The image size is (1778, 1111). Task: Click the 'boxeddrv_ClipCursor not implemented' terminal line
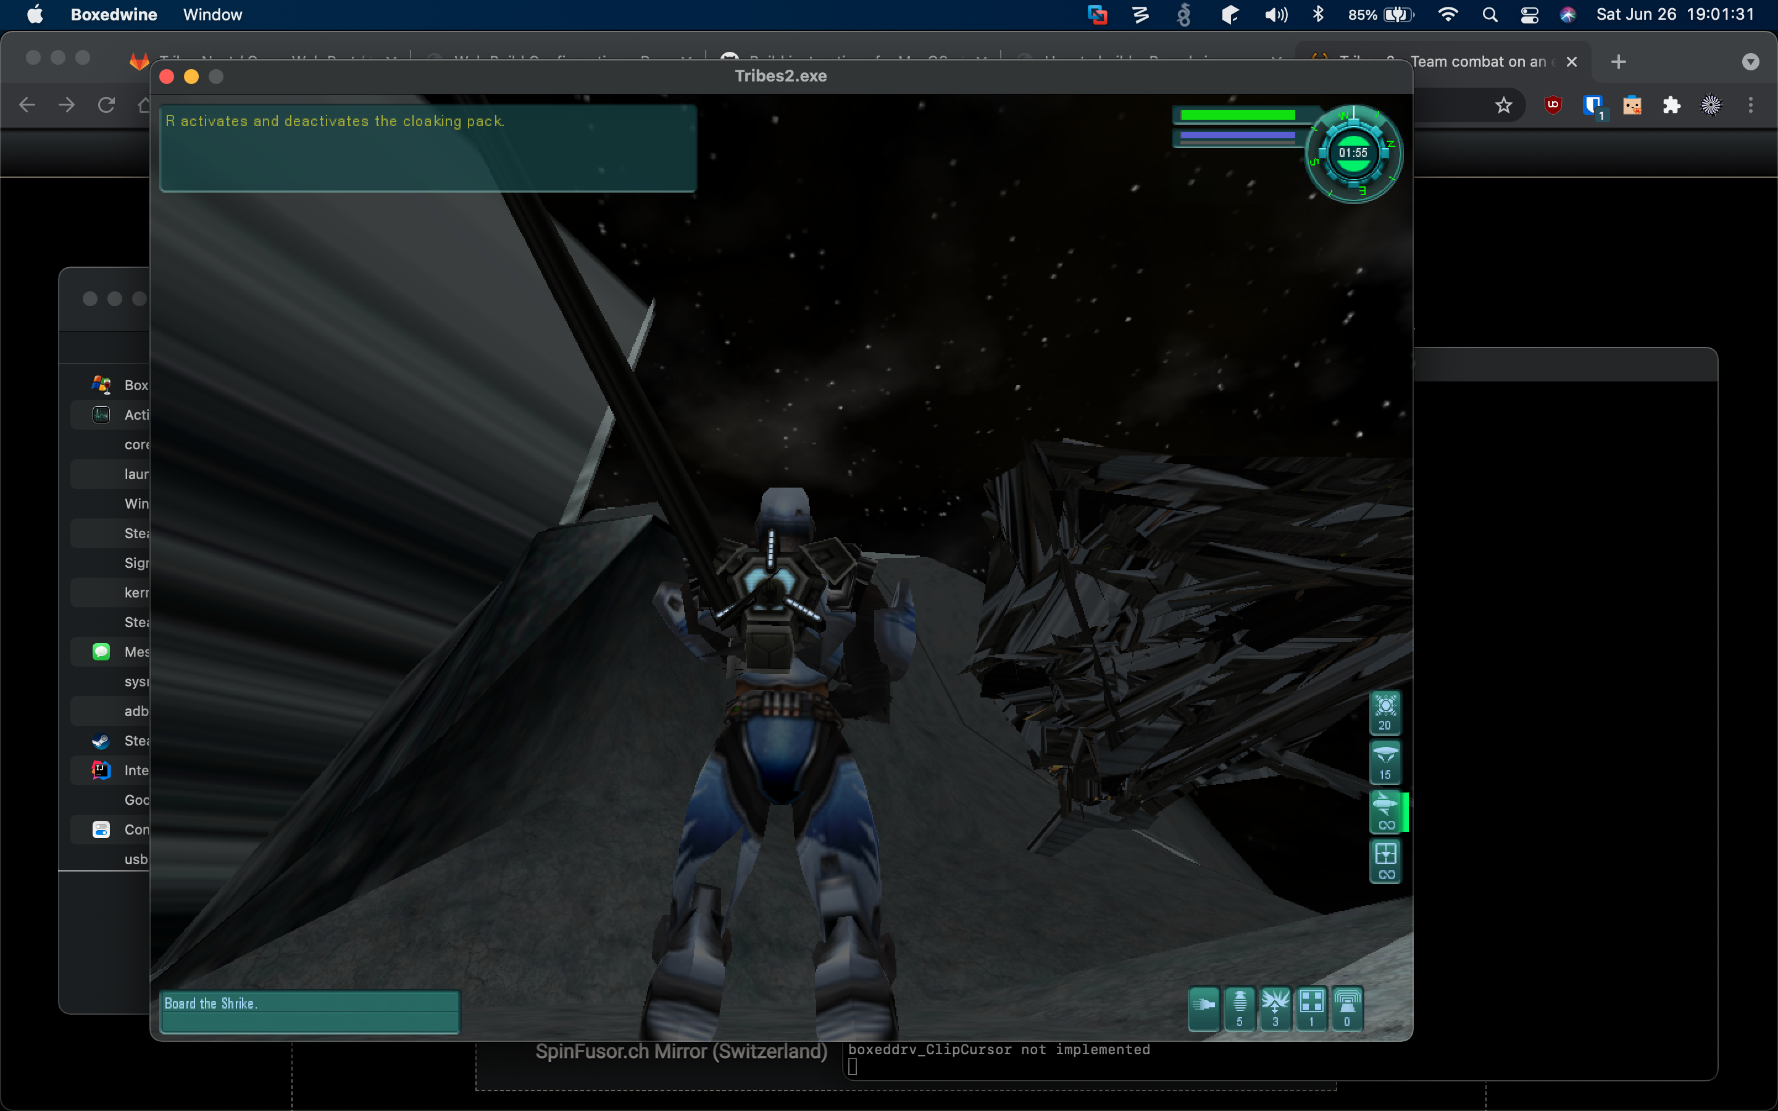click(1000, 1050)
